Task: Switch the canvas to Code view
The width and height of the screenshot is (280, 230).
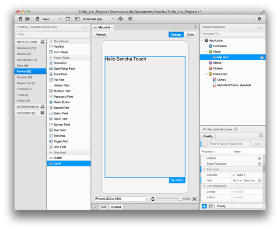Action: (190, 35)
